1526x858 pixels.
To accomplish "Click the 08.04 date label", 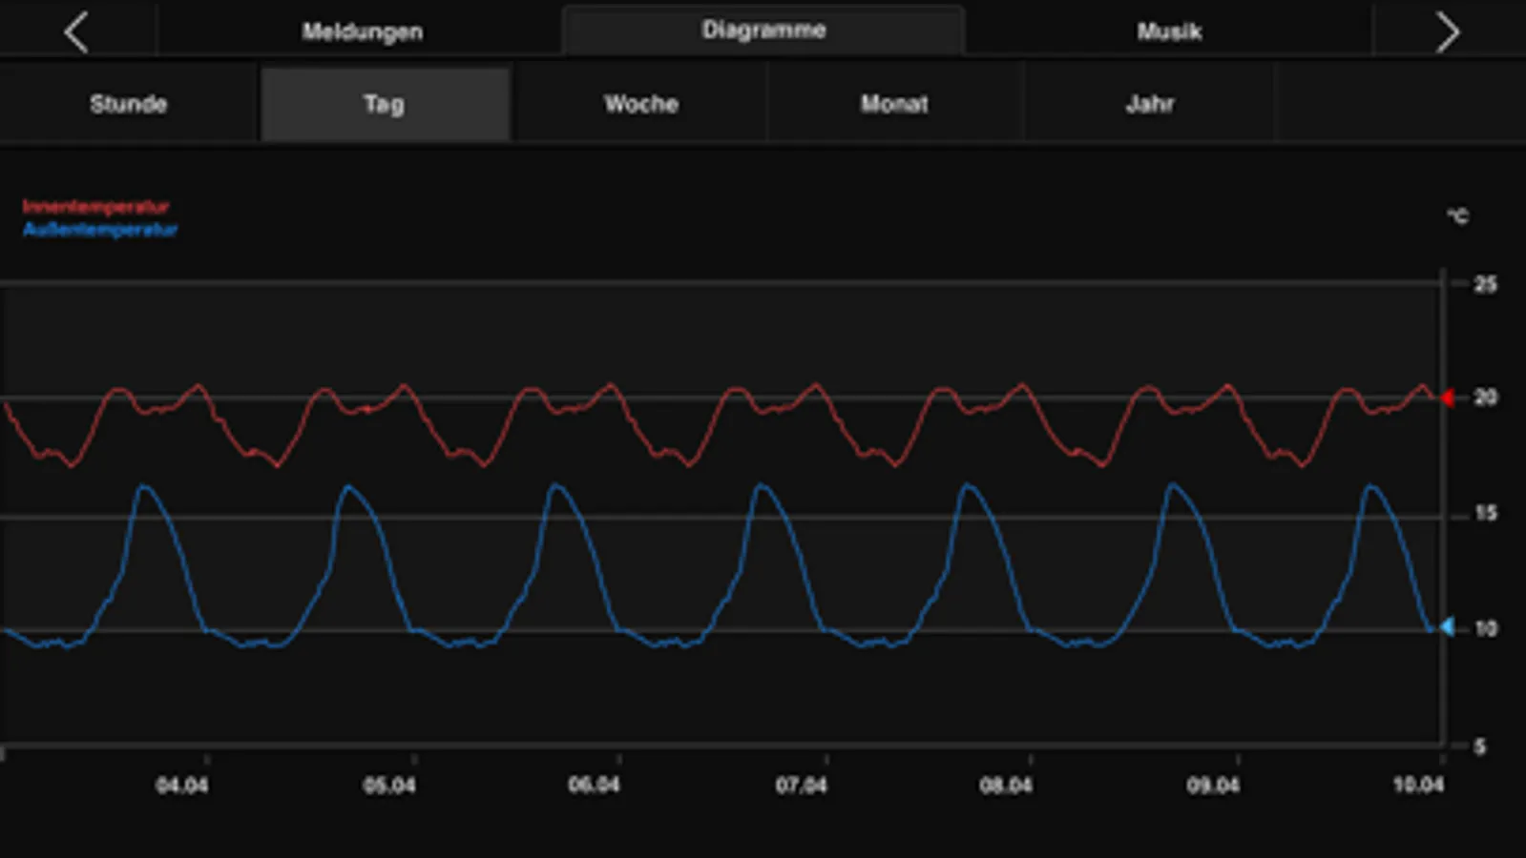I will [1006, 786].
